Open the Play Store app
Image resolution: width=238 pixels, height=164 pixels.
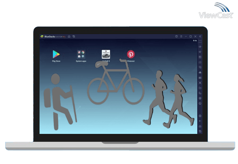point(56,54)
